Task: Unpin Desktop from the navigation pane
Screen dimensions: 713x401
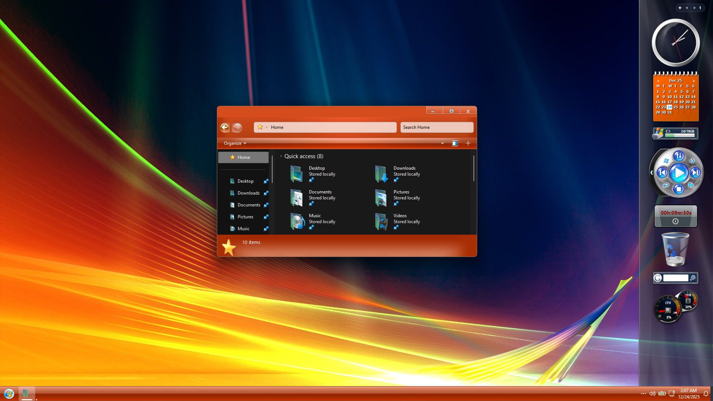Action: (266, 181)
